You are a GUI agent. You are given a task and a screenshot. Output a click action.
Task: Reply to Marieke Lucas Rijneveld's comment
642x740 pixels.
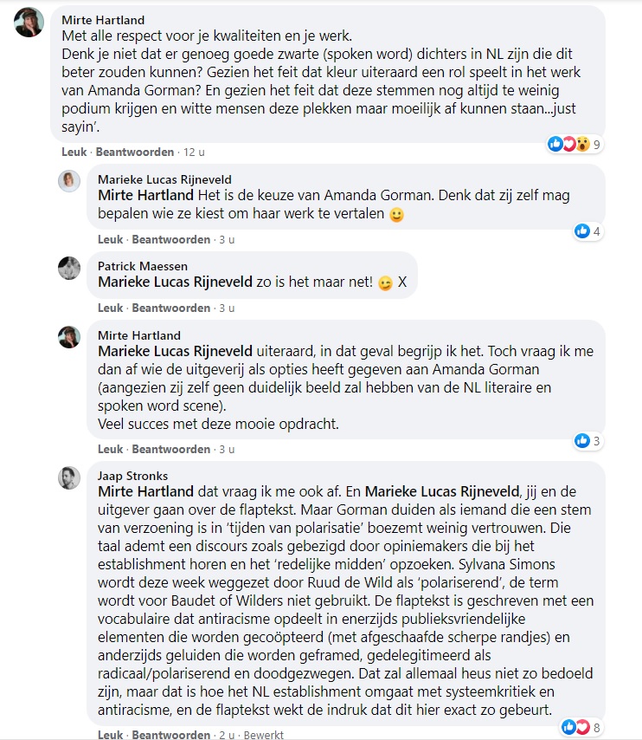tap(171, 239)
